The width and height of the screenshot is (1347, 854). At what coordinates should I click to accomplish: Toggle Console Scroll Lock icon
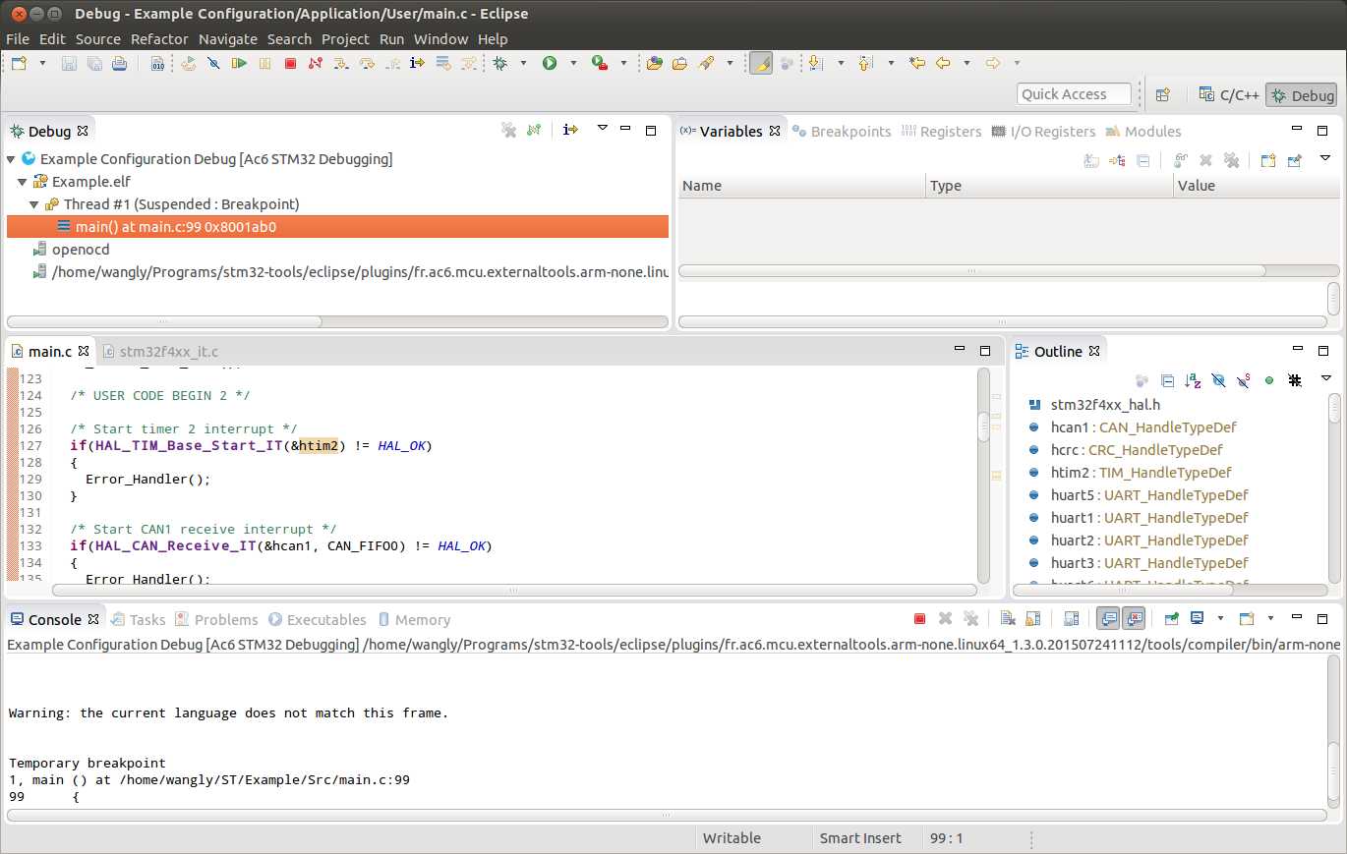pos(1033,619)
